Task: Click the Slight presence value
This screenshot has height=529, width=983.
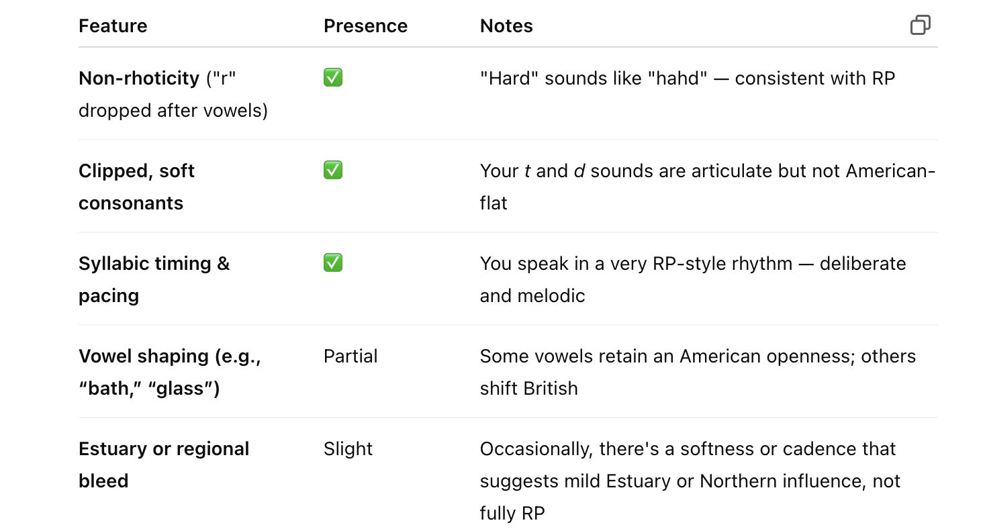Action: (x=348, y=448)
